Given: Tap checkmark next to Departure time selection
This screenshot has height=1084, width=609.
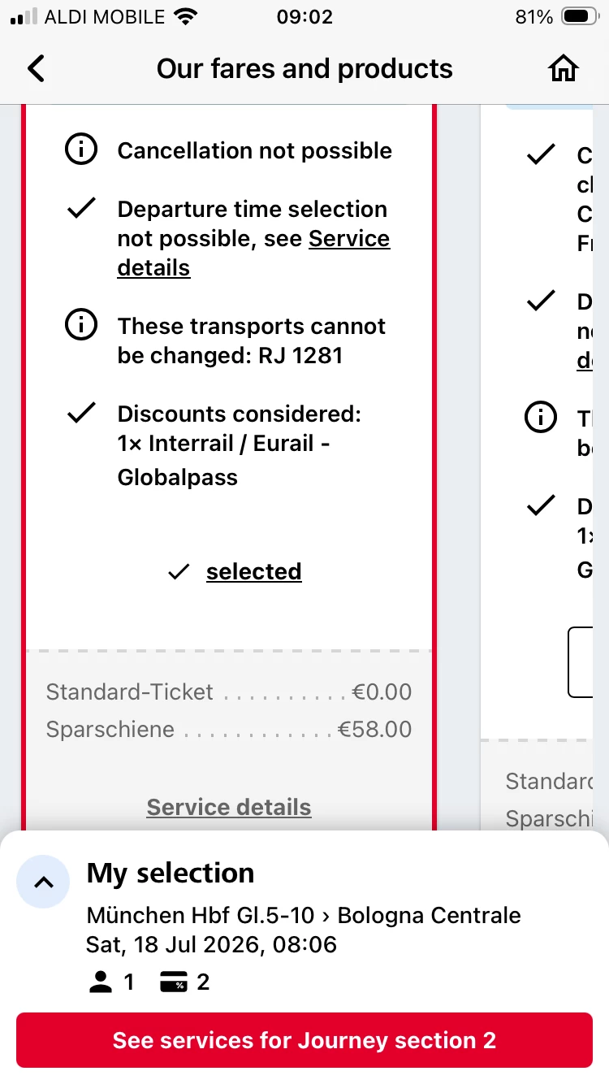Looking at the screenshot, I should coord(81,209).
